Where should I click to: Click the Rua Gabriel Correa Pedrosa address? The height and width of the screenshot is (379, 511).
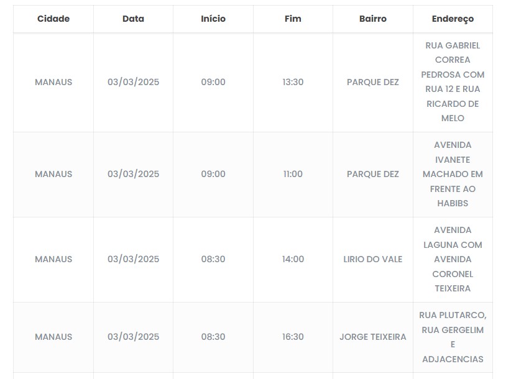[453, 82]
